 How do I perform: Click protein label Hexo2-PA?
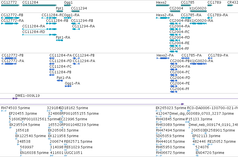click(165, 55)
